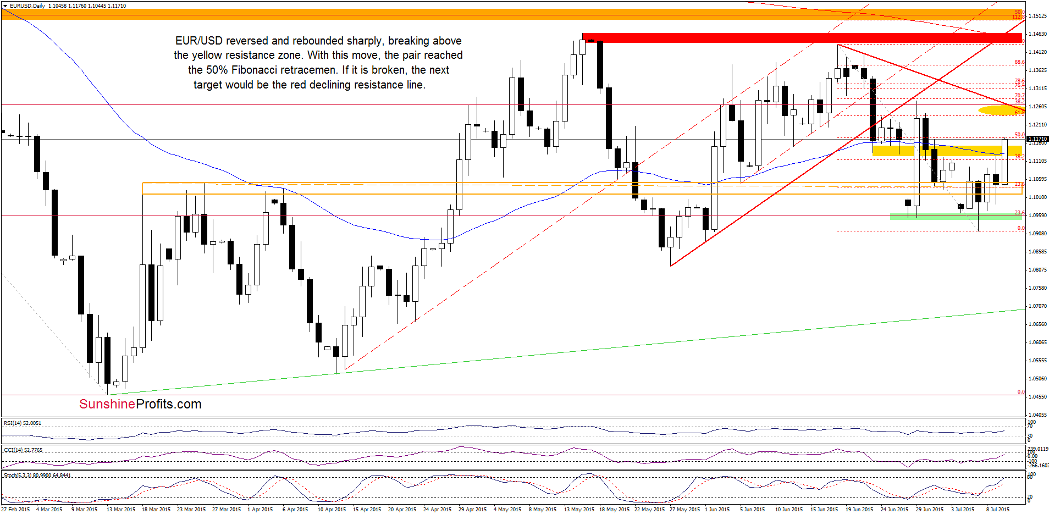The width and height of the screenshot is (1049, 514).
Task: Select the red resistance zone rectangle
Action: click(x=802, y=38)
